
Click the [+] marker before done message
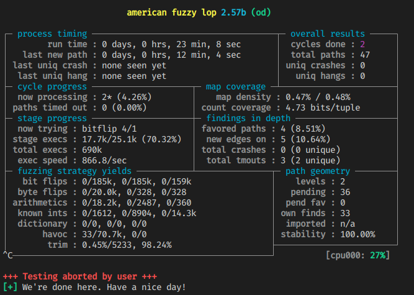coord(10,287)
